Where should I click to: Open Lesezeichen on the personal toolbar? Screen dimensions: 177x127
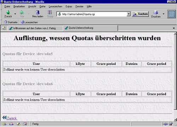click(29, 22)
